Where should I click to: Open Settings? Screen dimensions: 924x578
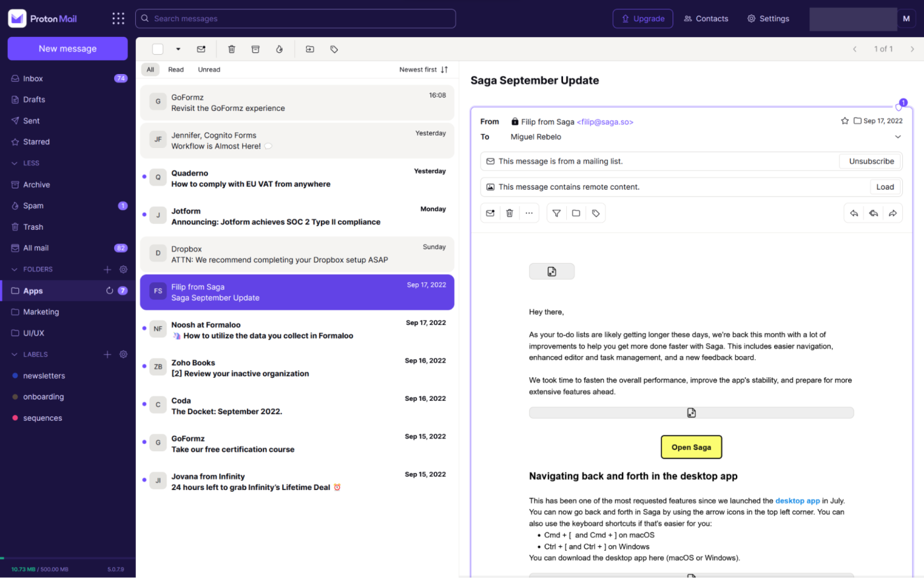coord(768,18)
